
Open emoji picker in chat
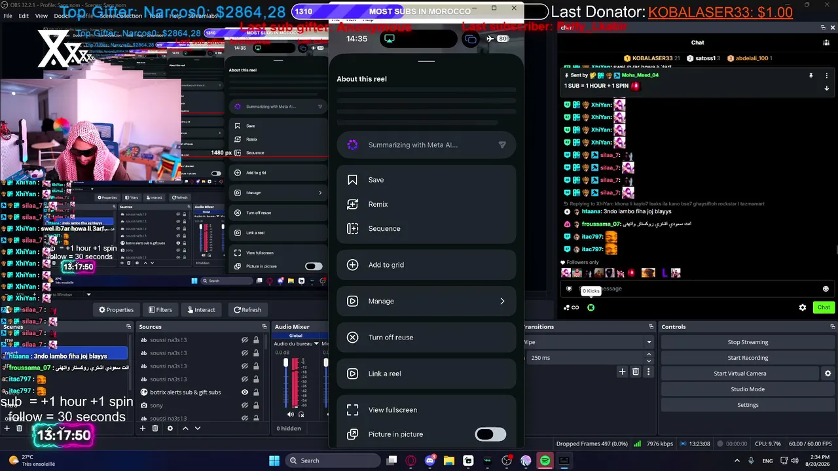826,288
